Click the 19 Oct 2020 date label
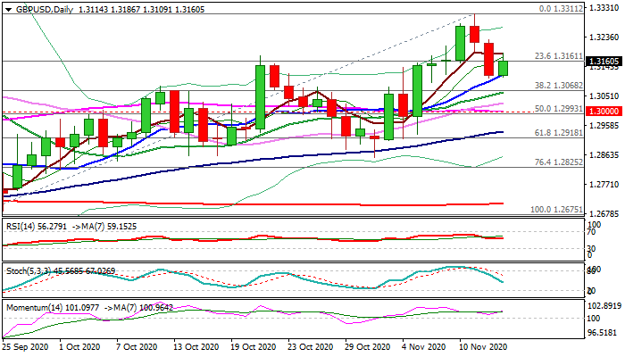The width and height of the screenshot is (625, 357). click(x=254, y=345)
